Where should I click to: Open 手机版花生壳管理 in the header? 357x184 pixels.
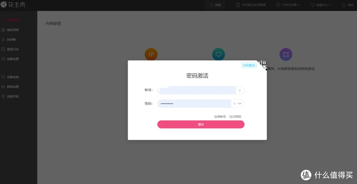pos(251,5)
